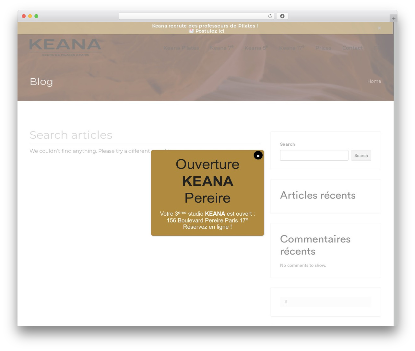Click the Search articles heading
The width and height of the screenshot is (415, 351).
[71, 135]
